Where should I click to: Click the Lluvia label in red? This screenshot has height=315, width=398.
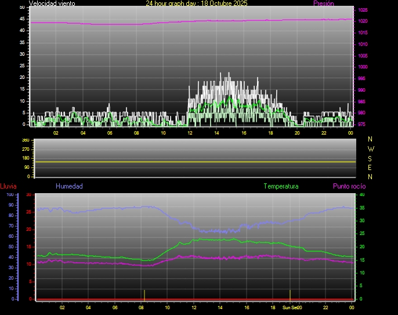coord(8,186)
